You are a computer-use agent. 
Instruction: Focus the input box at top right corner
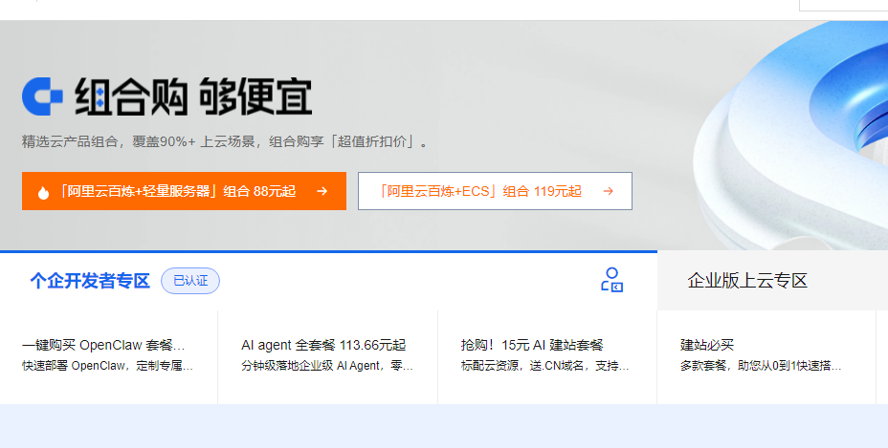pyautogui.click(x=843, y=5)
